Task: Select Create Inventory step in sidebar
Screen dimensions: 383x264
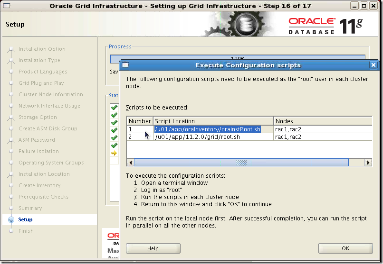Action: coord(39,185)
